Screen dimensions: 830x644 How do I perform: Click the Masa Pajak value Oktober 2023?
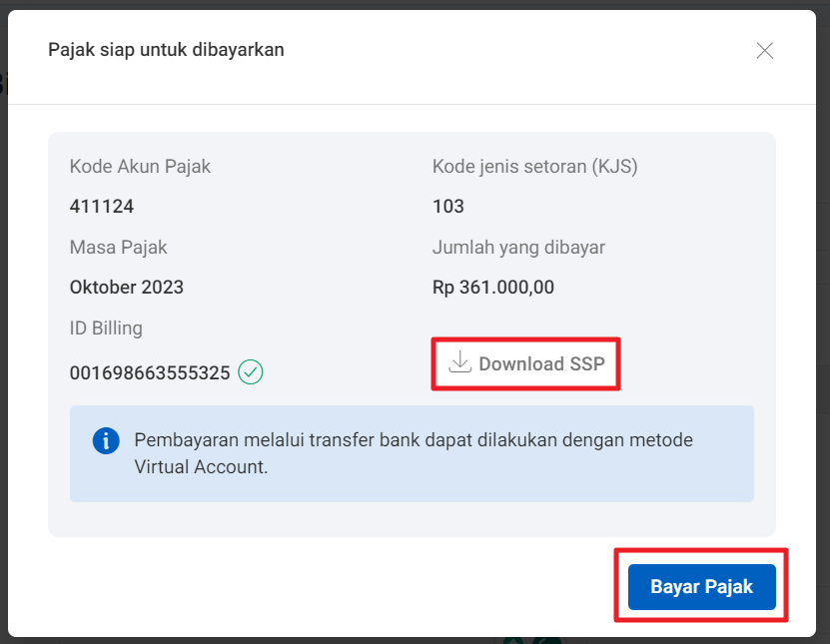coord(127,288)
